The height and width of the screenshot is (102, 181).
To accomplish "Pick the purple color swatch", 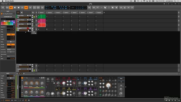I will pyautogui.click(x=14, y=22).
